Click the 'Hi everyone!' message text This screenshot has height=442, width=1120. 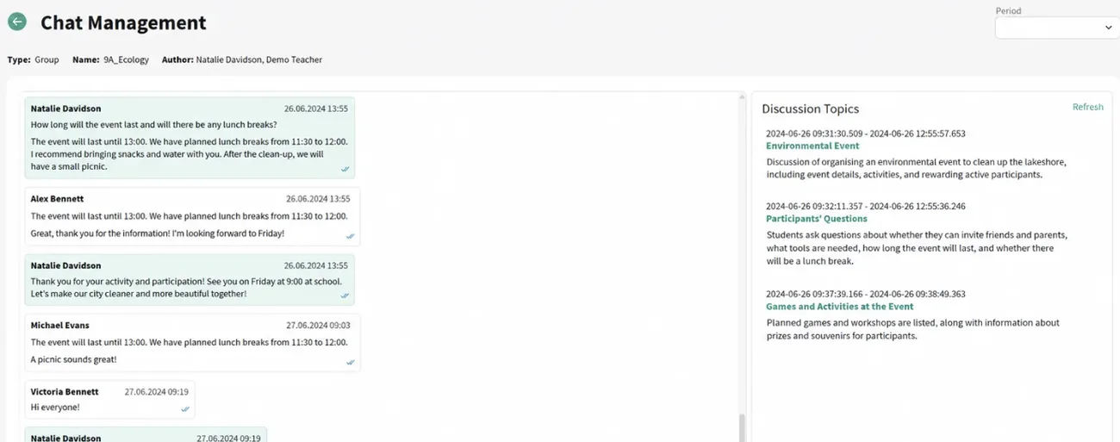pyautogui.click(x=55, y=407)
